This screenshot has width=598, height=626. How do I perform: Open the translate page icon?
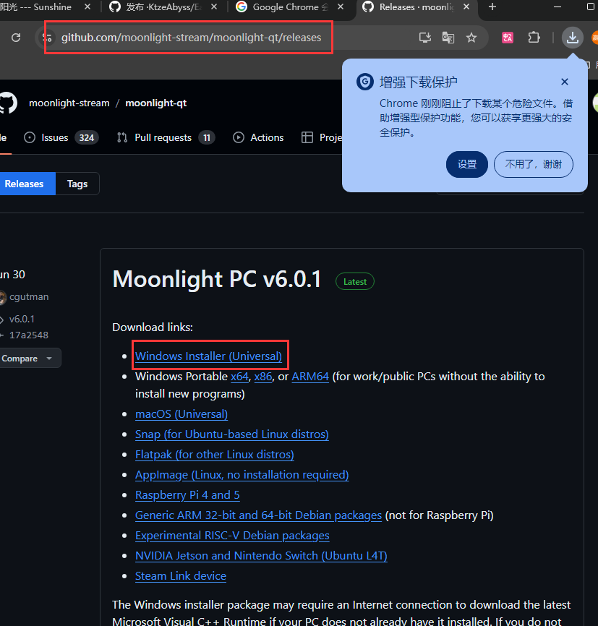pyautogui.click(x=448, y=38)
